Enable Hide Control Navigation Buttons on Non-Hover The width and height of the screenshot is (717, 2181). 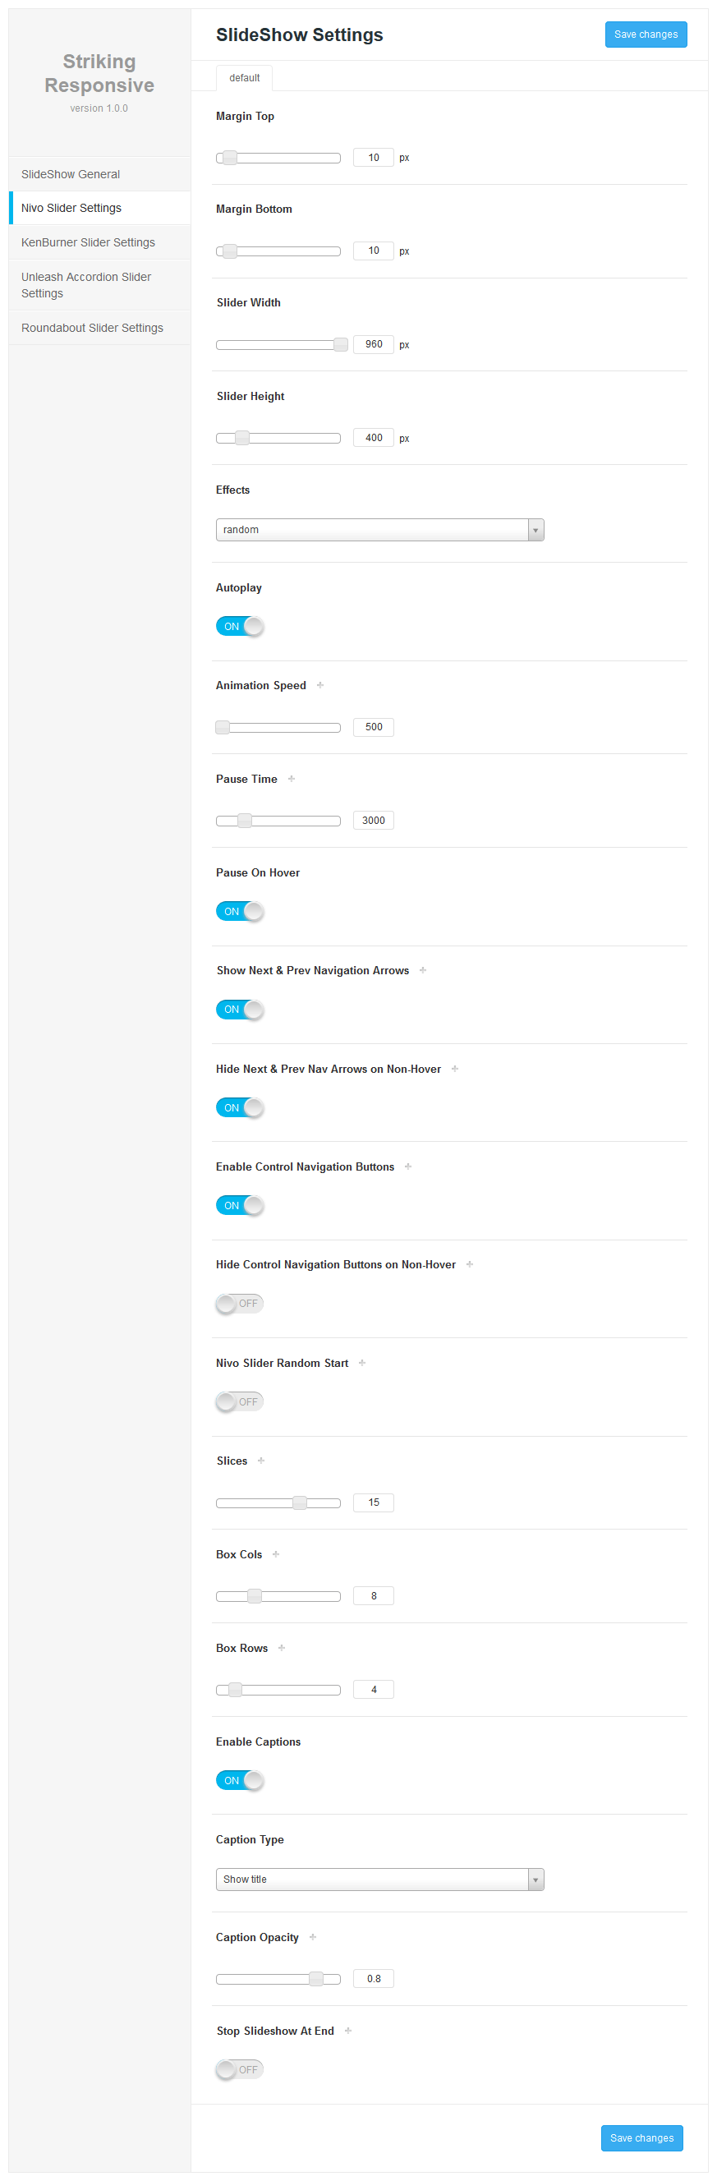pyautogui.click(x=240, y=1304)
